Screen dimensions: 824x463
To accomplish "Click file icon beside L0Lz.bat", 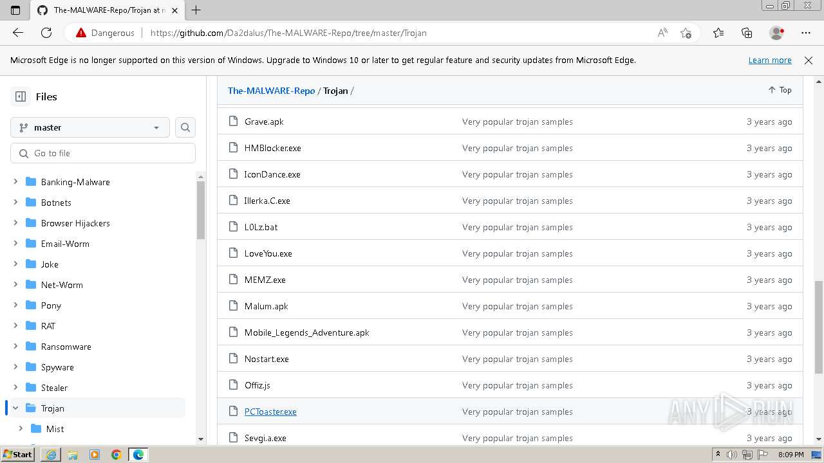I will (x=234, y=227).
